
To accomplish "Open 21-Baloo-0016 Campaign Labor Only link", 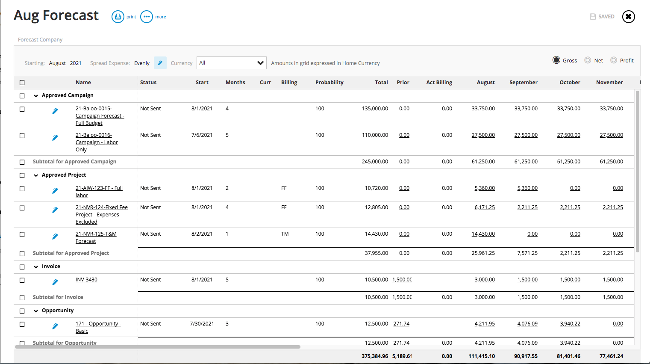I will tap(97, 142).
